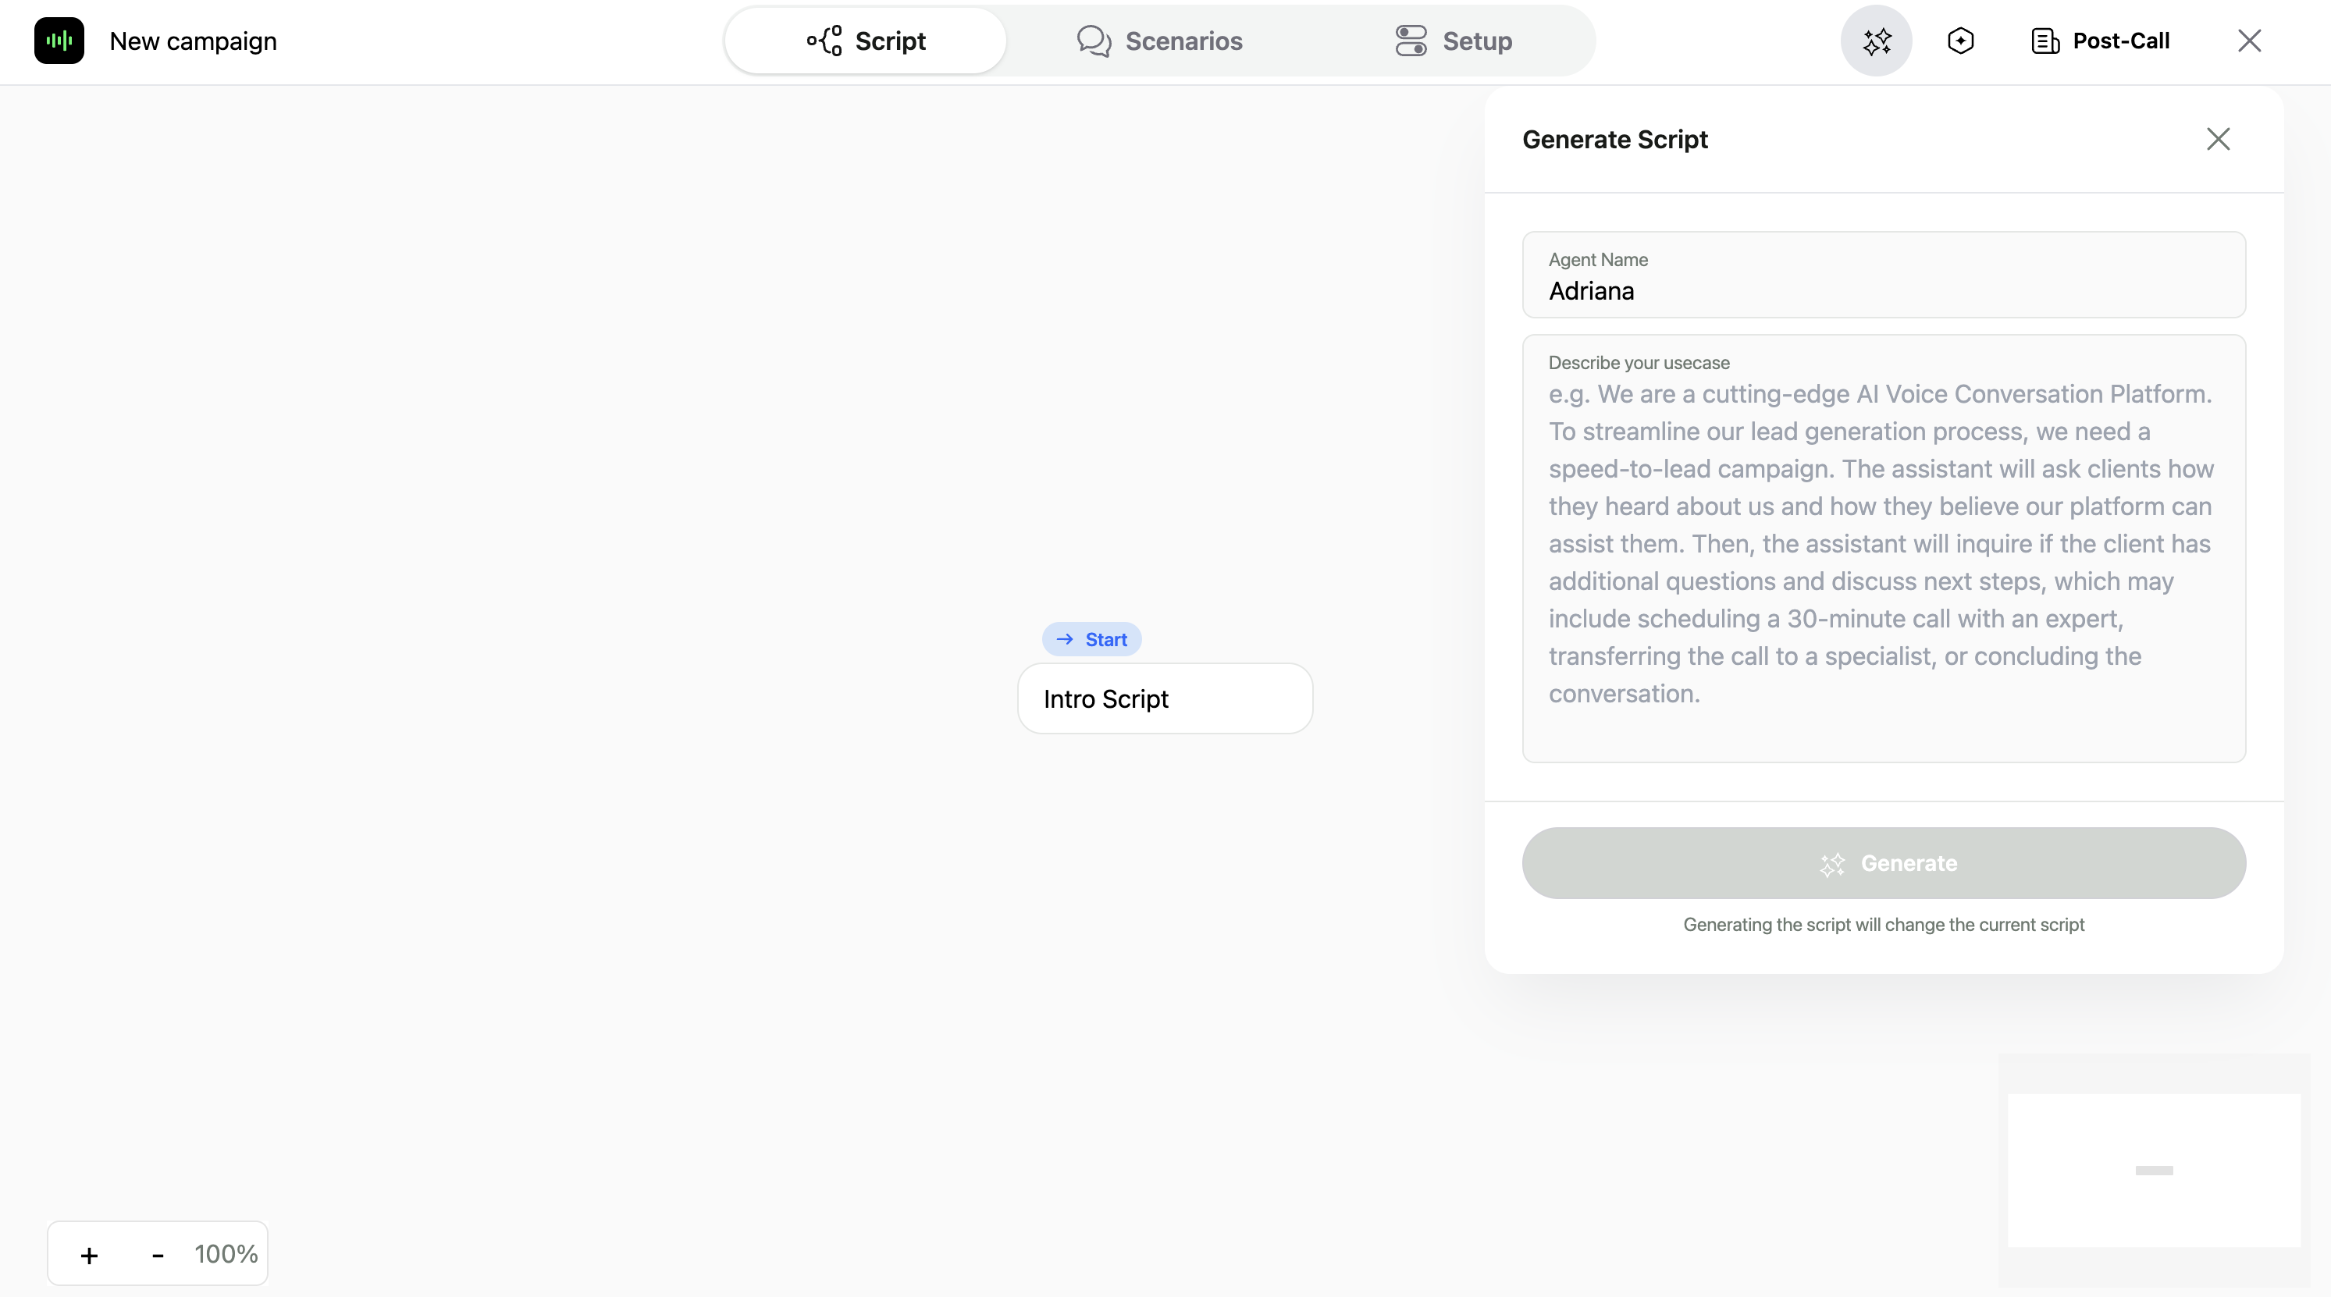The image size is (2331, 1297).
Task: Click the green waveform app logo
Action: 59,41
